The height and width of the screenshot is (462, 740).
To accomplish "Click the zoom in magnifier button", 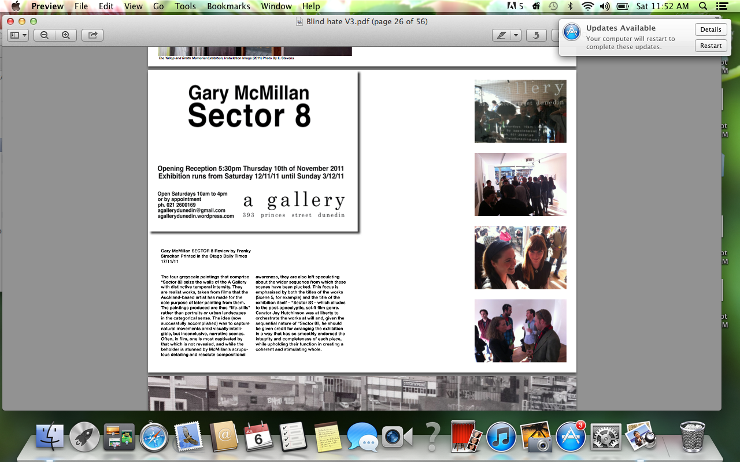I will [x=66, y=35].
